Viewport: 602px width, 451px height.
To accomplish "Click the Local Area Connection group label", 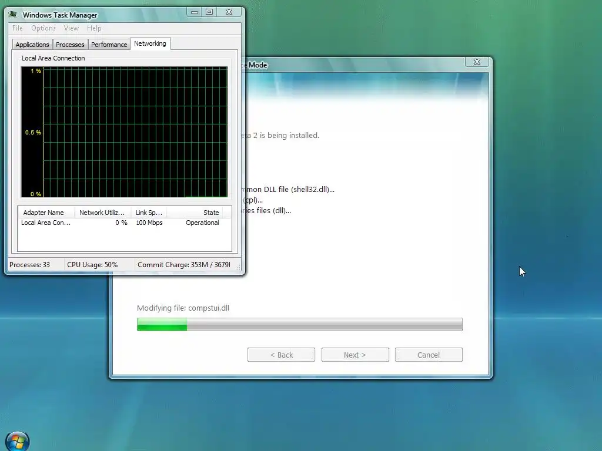I will click(53, 58).
